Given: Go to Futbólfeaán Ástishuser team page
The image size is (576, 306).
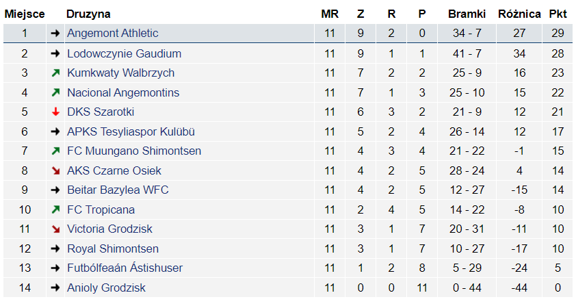Looking at the screenshot, I should tap(125, 268).
